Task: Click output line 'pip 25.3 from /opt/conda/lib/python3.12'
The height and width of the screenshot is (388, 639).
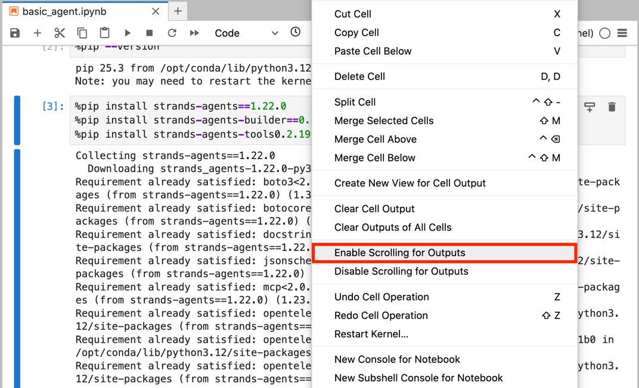Action: pyautogui.click(x=193, y=68)
